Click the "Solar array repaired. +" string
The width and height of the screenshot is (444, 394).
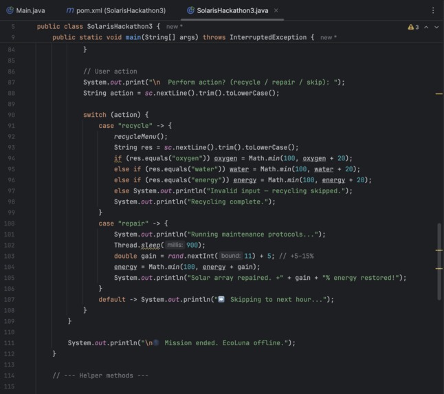click(x=235, y=278)
